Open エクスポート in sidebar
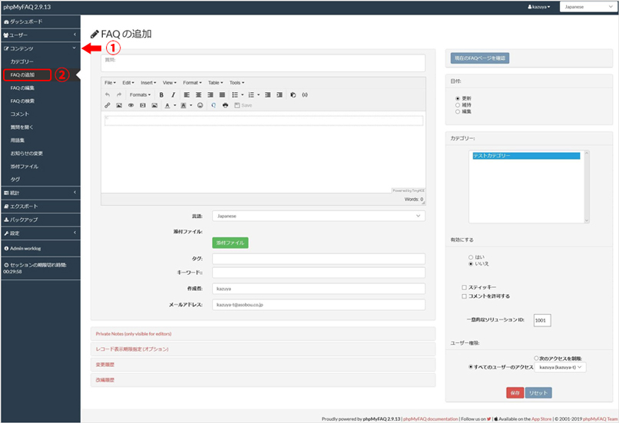Screen dimensions: 619x423 (40, 207)
